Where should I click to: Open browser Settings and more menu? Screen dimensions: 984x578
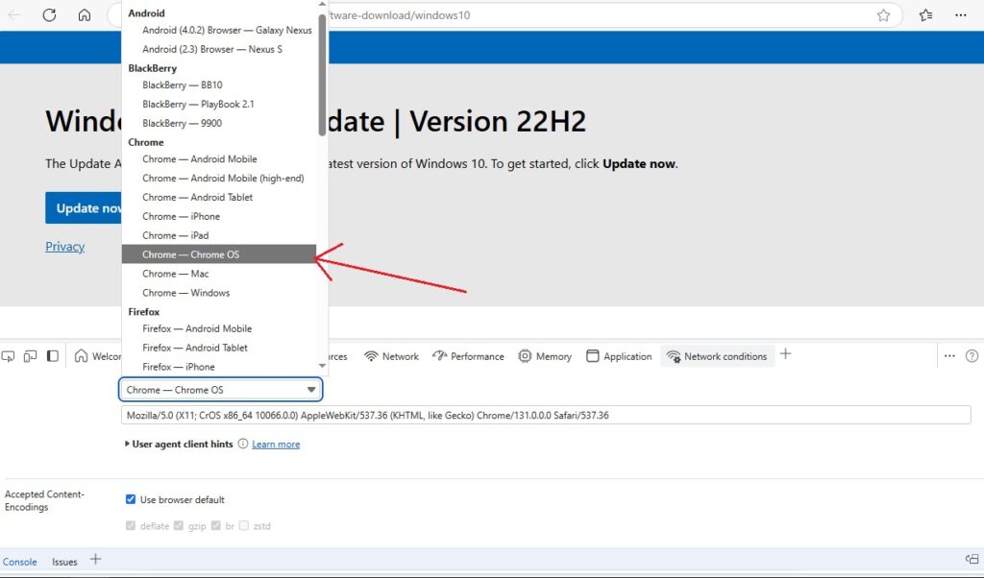click(961, 15)
